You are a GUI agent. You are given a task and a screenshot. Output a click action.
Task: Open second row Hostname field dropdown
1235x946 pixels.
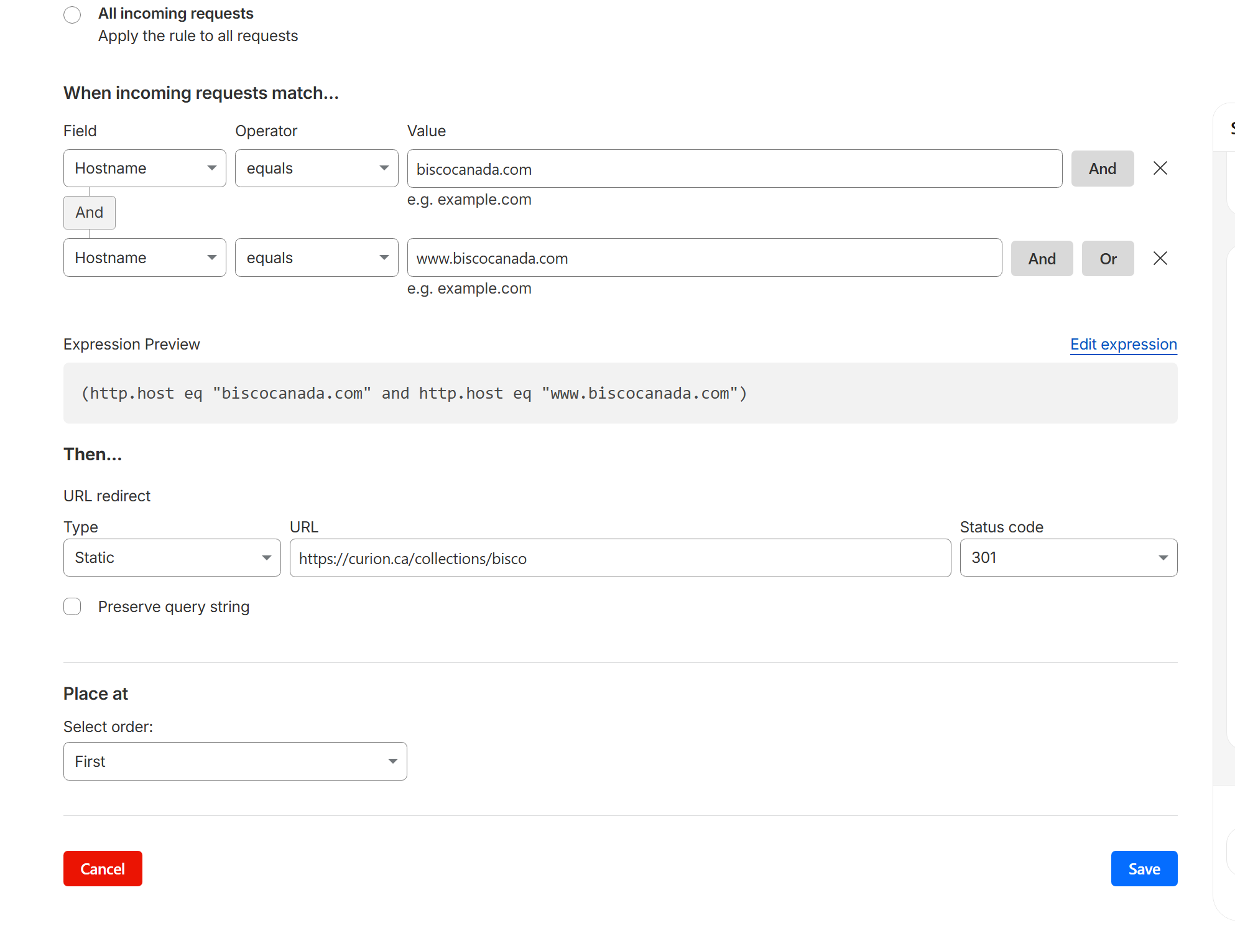coord(144,257)
